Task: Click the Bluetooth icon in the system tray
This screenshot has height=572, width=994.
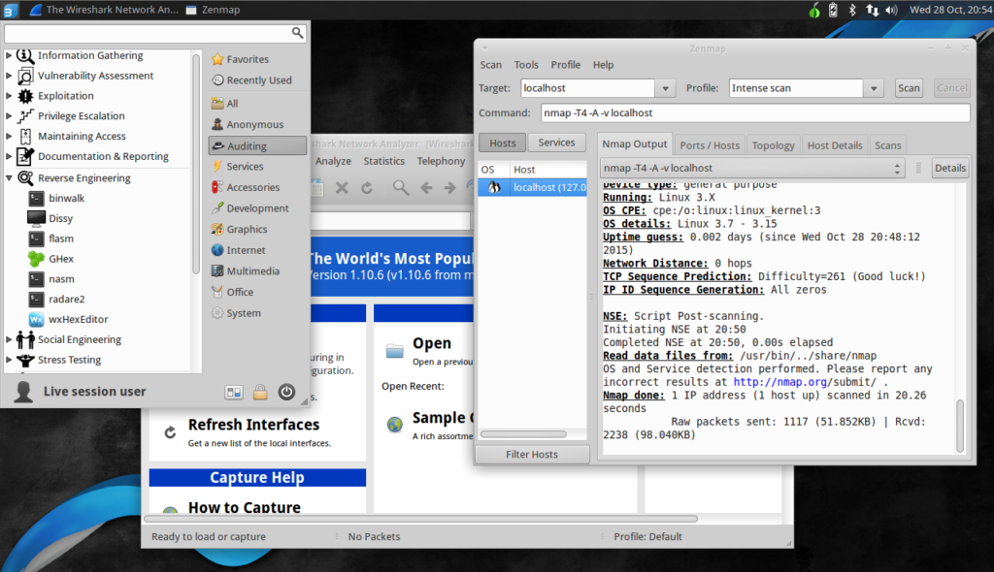Action: pyautogui.click(x=853, y=11)
